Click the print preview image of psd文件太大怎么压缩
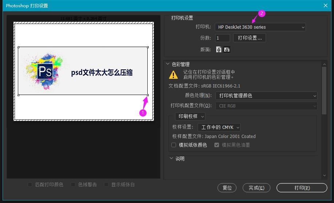 tap(83, 71)
